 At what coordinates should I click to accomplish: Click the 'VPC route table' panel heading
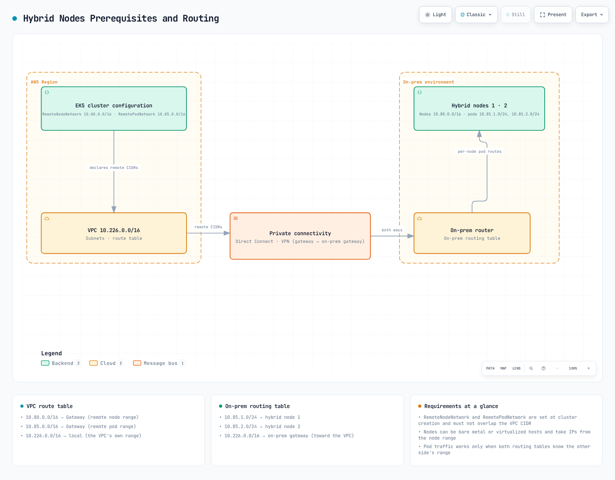[x=50, y=406]
